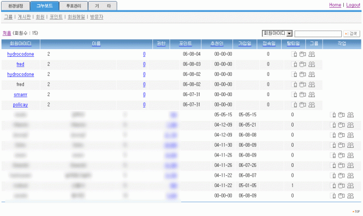Viewport: 363px width, 216px height.
Task: Select the 기타 tab
Action: pyautogui.click(x=102, y=6)
